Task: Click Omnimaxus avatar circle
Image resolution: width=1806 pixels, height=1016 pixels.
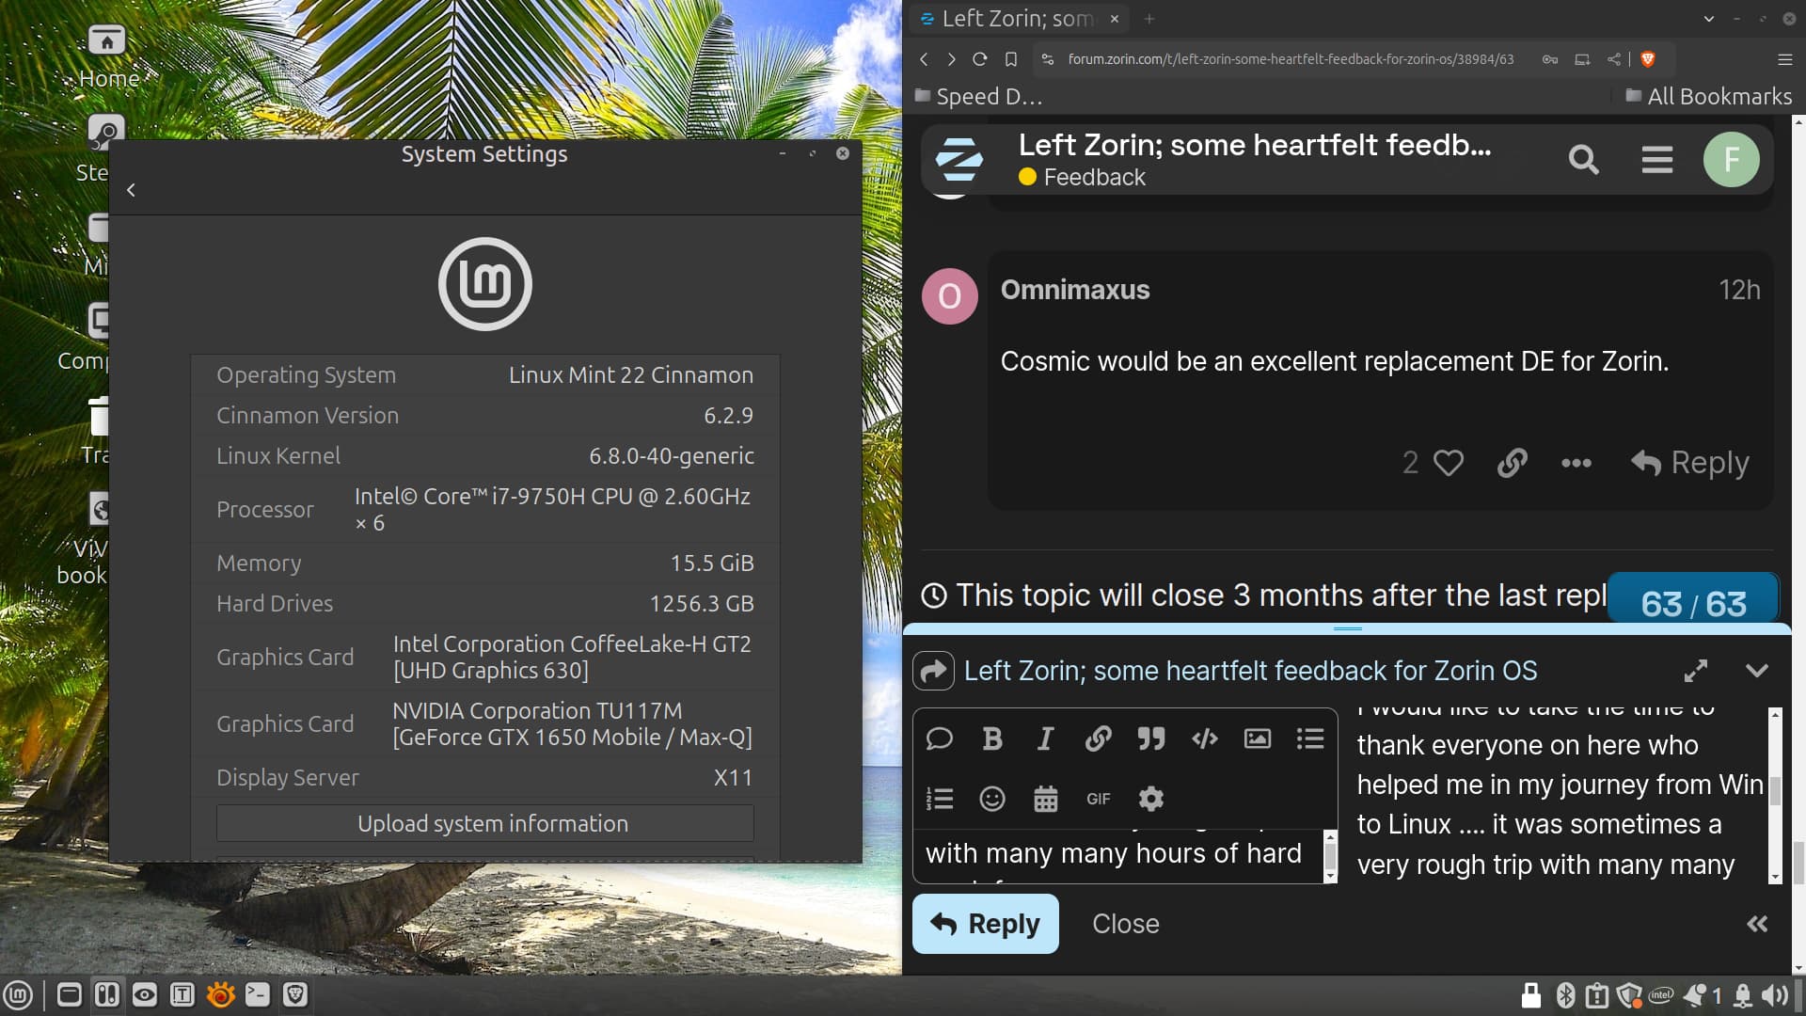Action: (x=950, y=296)
